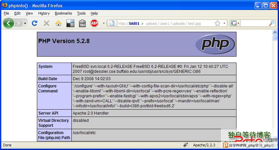
Task: Click the black-and-white squares toolbar icon
Action: pos(70,23)
